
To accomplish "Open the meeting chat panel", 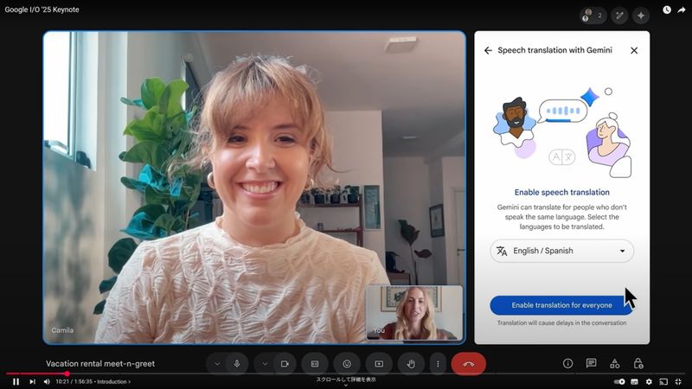I will click(x=591, y=364).
